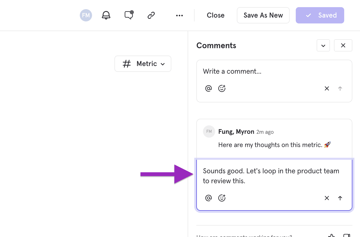The image size is (360, 237).
Task: Click the @ mention icon in new comment box
Action: click(x=209, y=88)
